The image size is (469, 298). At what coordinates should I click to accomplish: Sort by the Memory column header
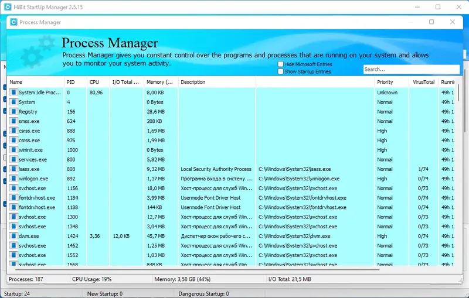(x=161, y=82)
